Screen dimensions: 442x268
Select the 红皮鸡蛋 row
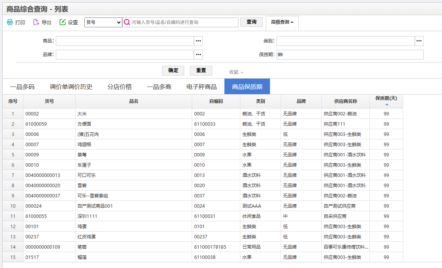tap(203, 237)
